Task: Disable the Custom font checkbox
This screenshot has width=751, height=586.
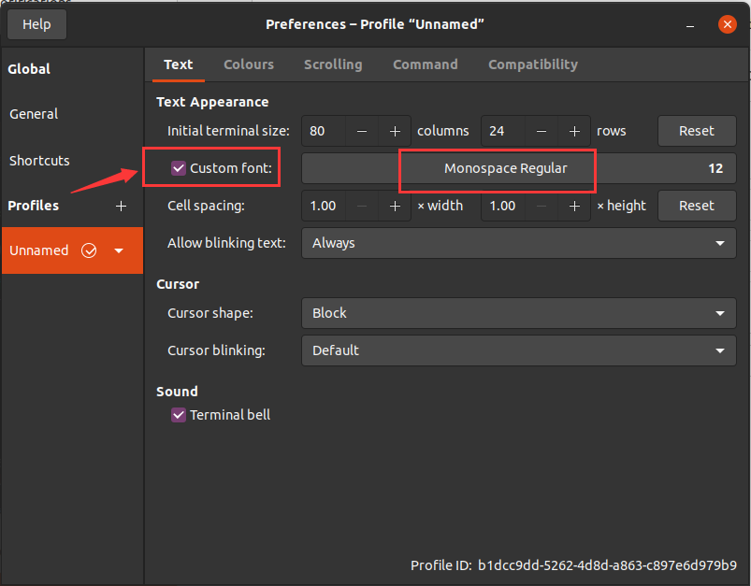Action: tap(179, 168)
